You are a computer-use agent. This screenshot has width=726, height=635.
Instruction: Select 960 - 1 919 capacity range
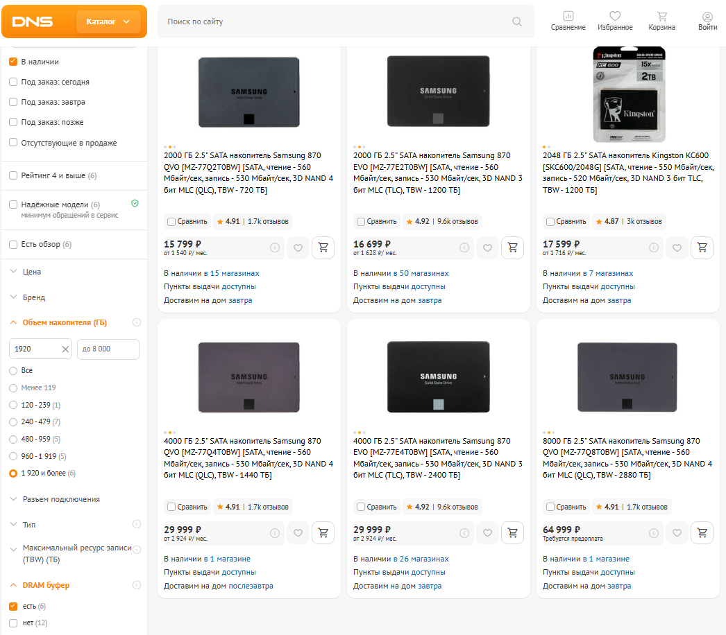[x=13, y=456]
